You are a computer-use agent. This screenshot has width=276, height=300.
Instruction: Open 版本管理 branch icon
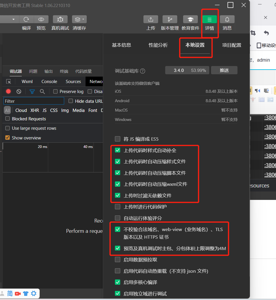(x=170, y=19)
